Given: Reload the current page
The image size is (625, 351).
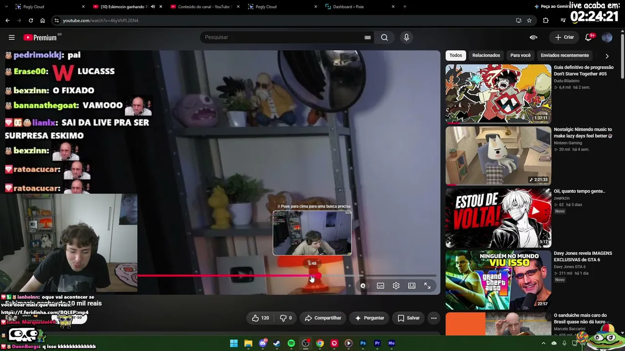Looking at the screenshot, I should click(x=31, y=20).
